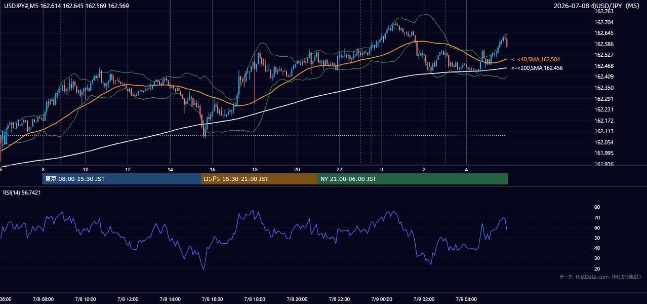The width and height of the screenshot is (647, 304).
Task: Click the RSI(14) 56.7421 indicator label
Action: click(22, 193)
